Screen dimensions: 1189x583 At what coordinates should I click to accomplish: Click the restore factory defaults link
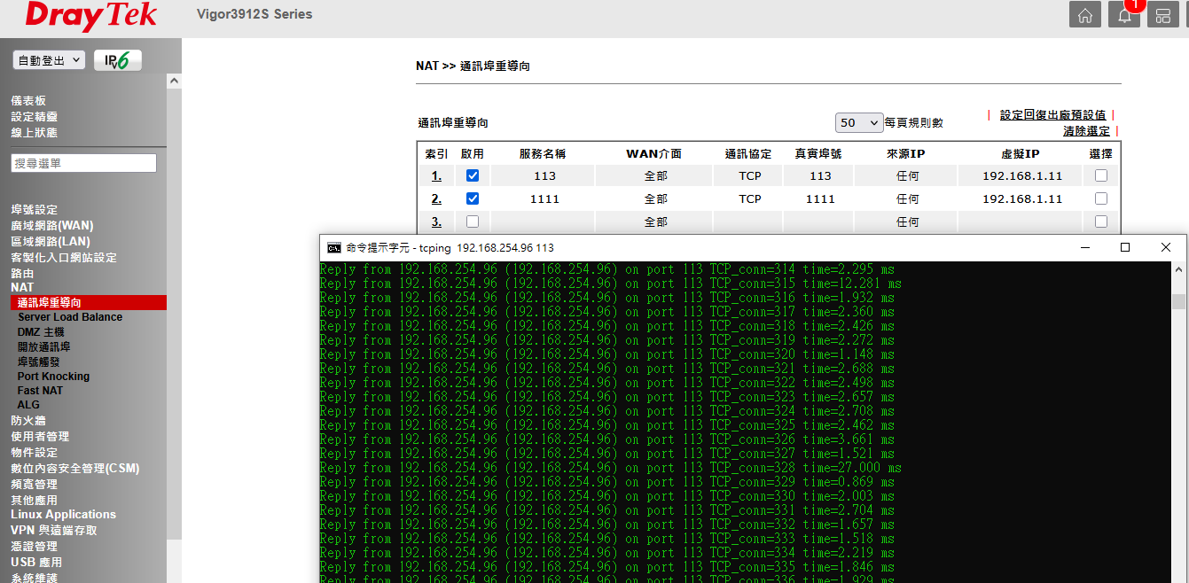pyautogui.click(x=1052, y=115)
